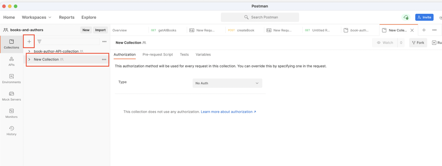
Task: Open Learn more about authorization link
Action: [229, 112]
